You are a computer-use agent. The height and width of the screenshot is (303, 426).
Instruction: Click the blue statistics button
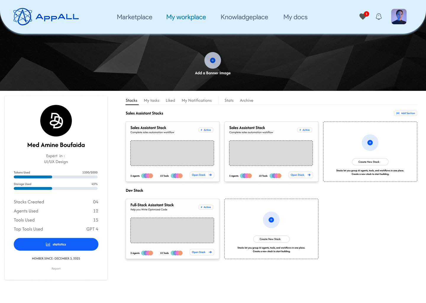tap(56, 244)
